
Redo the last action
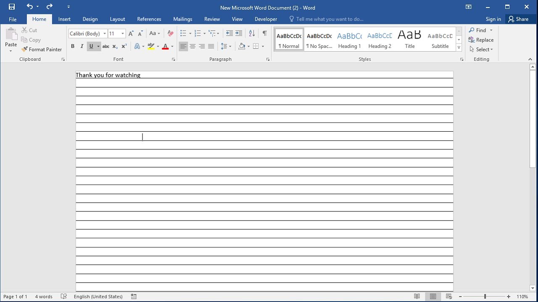point(50,7)
